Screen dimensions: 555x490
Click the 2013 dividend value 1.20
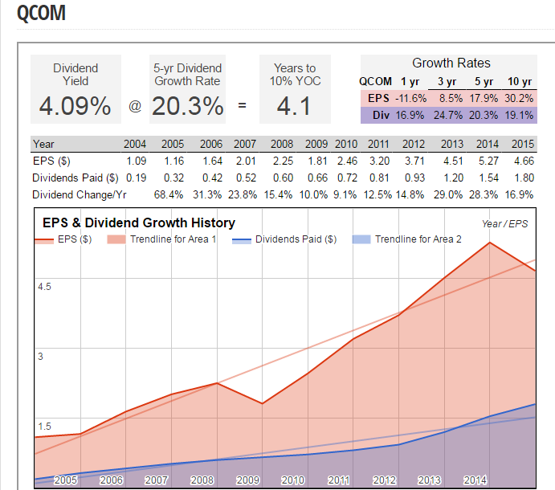(x=454, y=178)
